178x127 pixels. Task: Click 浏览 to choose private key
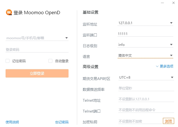point(168,121)
